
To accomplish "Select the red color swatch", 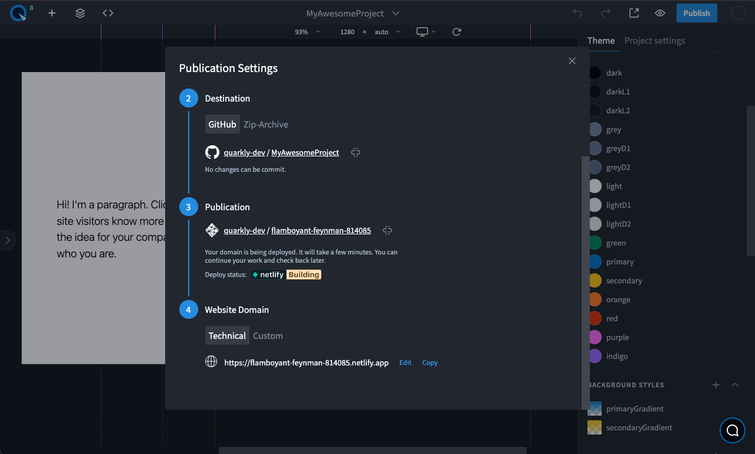I will click(x=595, y=318).
